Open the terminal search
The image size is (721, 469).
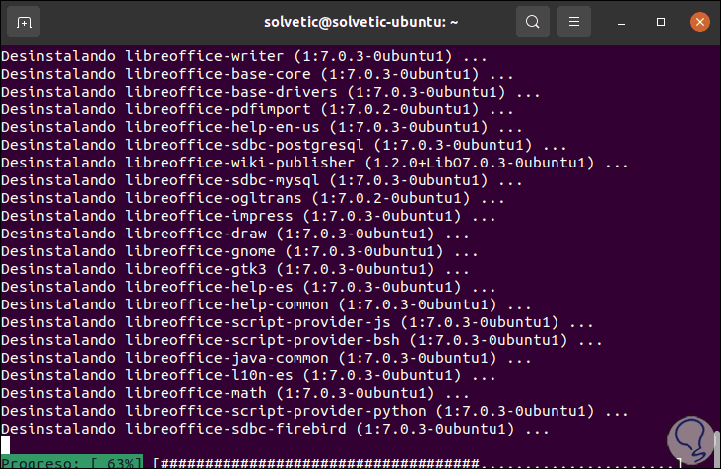pos(533,22)
